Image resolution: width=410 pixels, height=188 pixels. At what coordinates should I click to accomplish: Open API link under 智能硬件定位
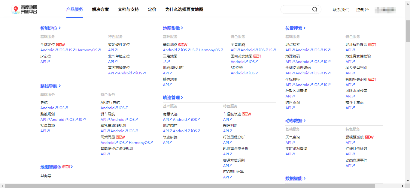(113, 50)
